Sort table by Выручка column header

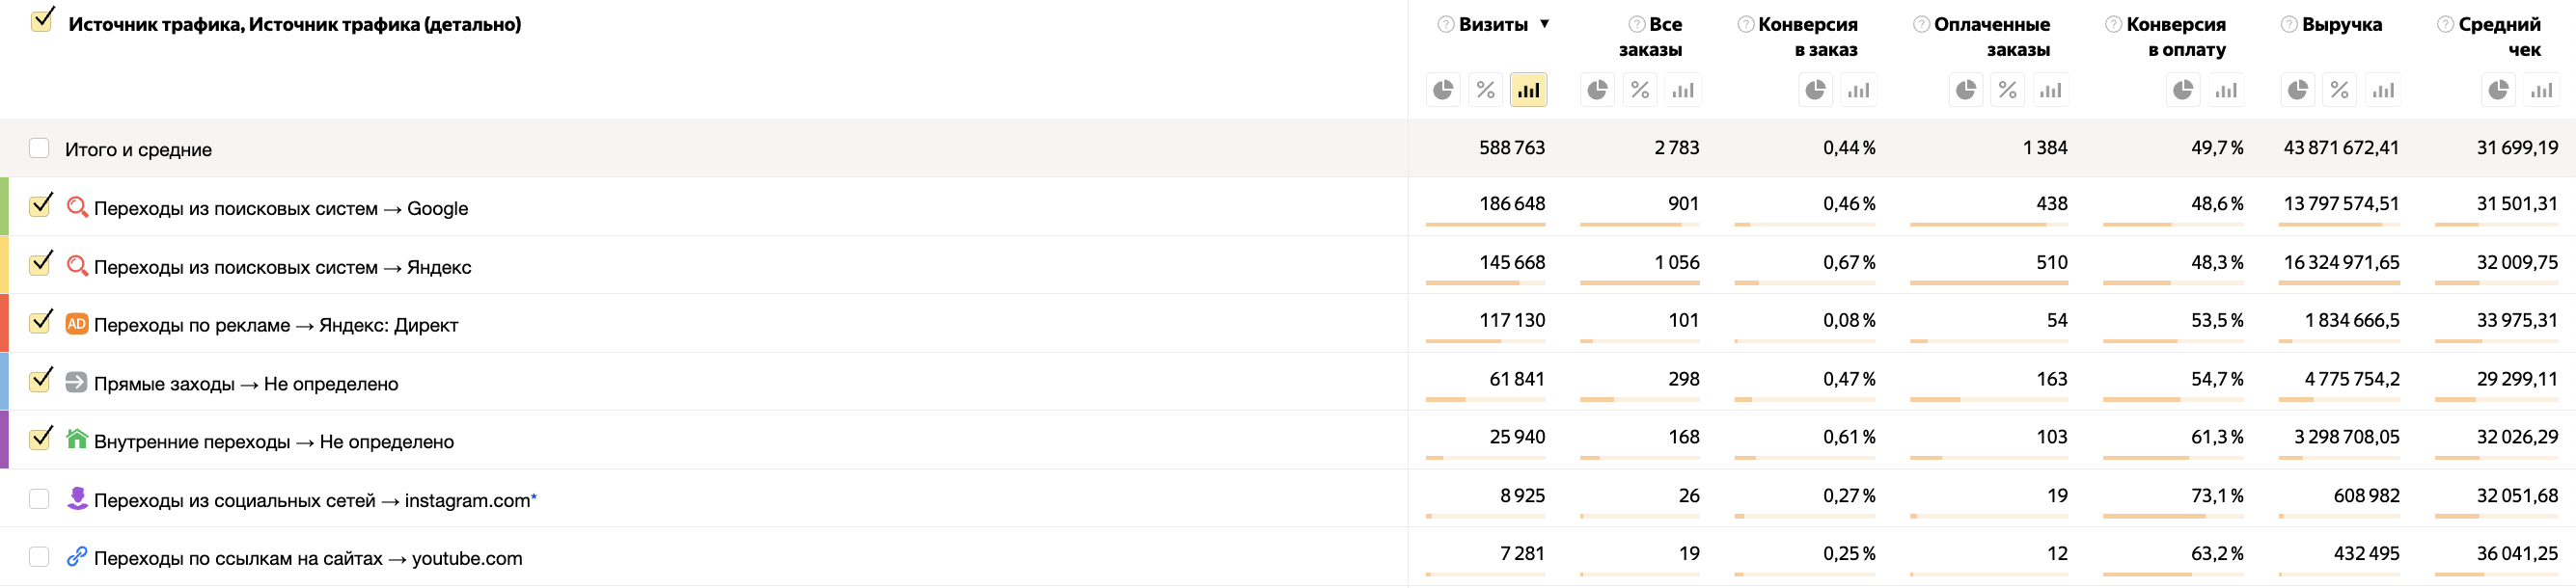(2341, 25)
